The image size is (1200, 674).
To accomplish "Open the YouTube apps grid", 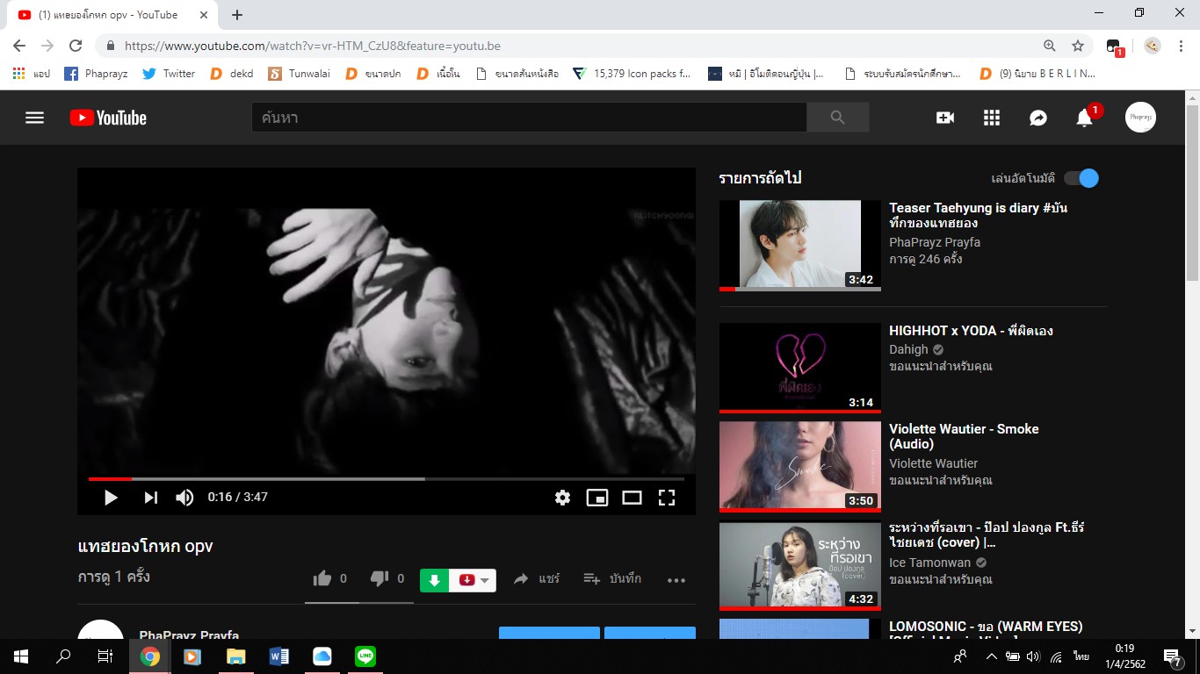I will click(992, 118).
